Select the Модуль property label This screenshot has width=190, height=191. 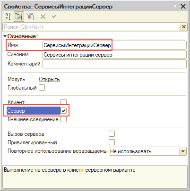pos(16,79)
